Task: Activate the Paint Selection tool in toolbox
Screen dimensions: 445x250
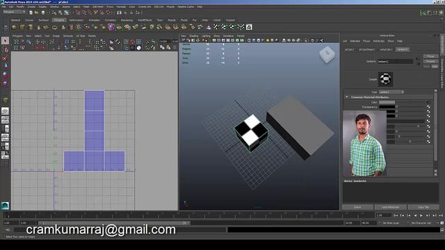Action: click(5, 58)
